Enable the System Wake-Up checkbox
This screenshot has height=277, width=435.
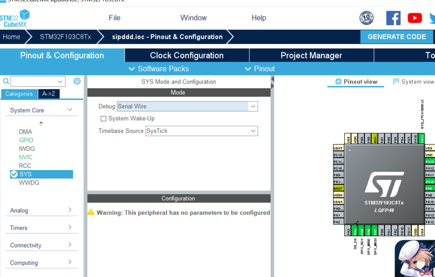104,119
